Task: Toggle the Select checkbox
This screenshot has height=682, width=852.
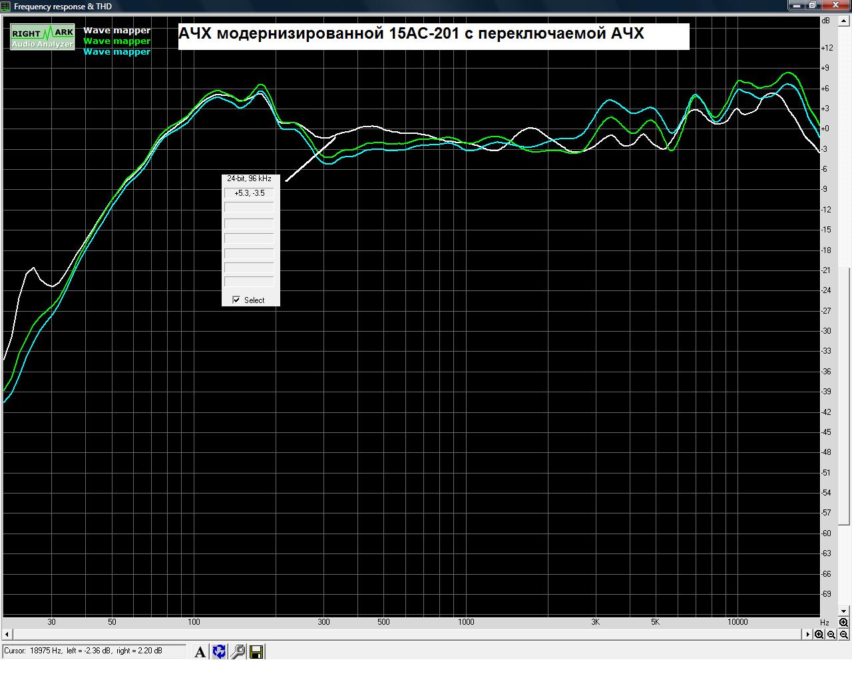Action: pyautogui.click(x=236, y=300)
